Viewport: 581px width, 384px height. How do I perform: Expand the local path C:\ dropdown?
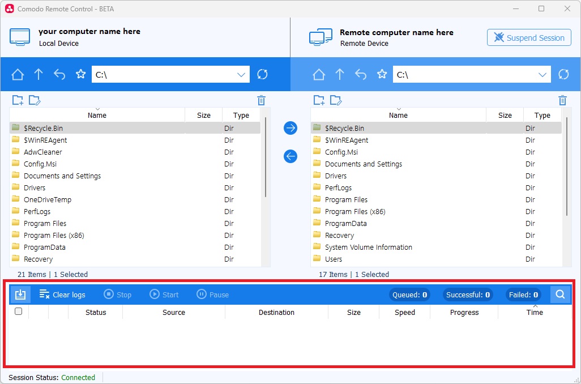(241, 74)
